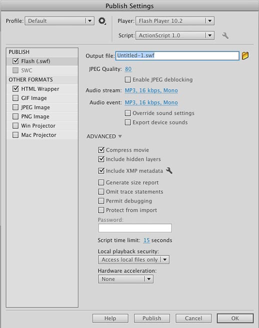
Task: Click the Audio stream MP3 settings link
Action: (x=151, y=90)
